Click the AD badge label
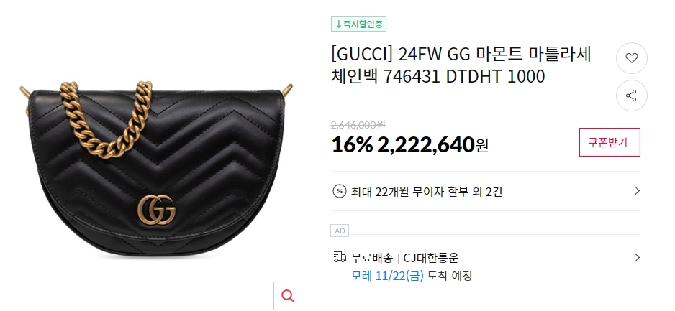 (x=340, y=231)
